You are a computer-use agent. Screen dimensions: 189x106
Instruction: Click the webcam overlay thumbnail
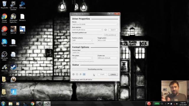[175, 91]
